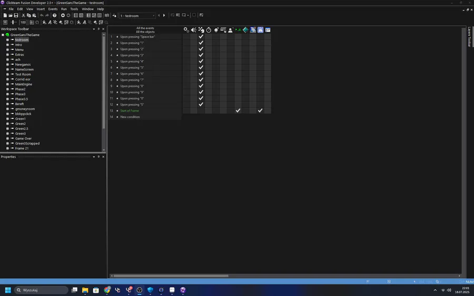Open the Events menu
Viewport: 474px width, 296px height.
click(x=53, y=9)
